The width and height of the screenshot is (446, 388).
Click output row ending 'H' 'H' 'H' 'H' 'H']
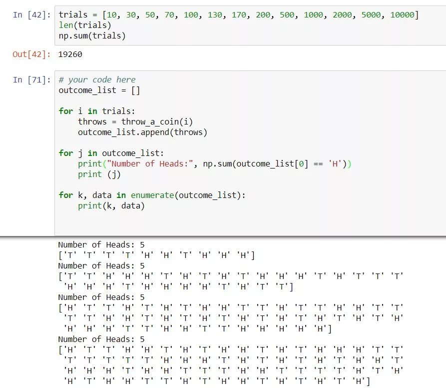tap(197, 329)
